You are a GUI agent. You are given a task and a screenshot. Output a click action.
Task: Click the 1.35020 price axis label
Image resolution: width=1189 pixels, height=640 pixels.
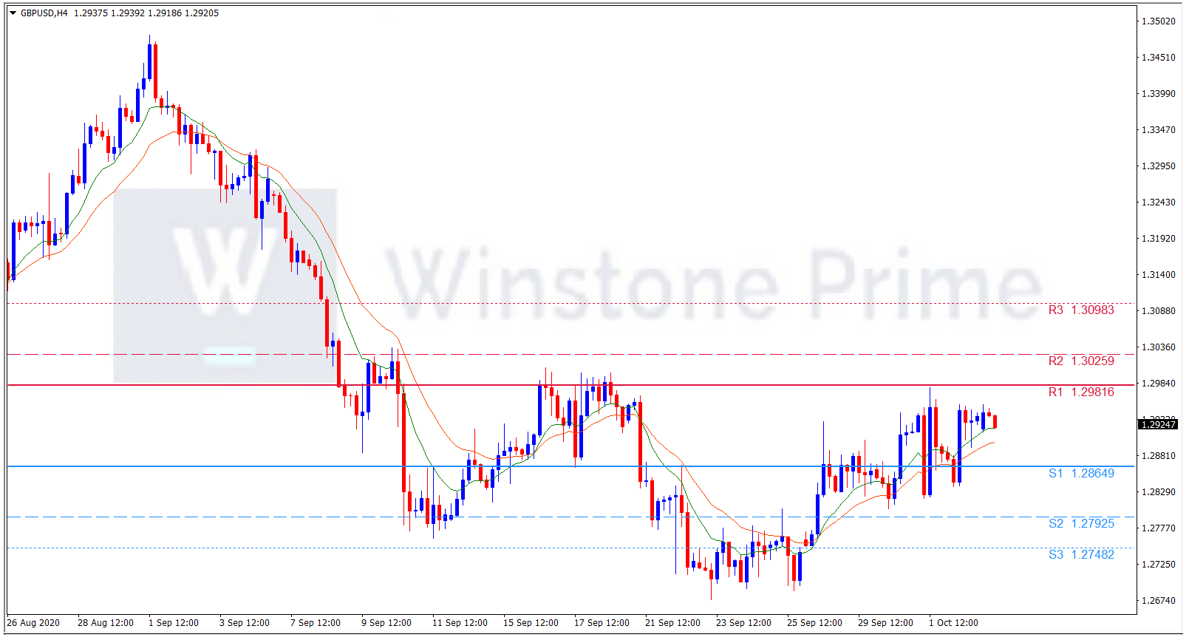coord(1158,21)
